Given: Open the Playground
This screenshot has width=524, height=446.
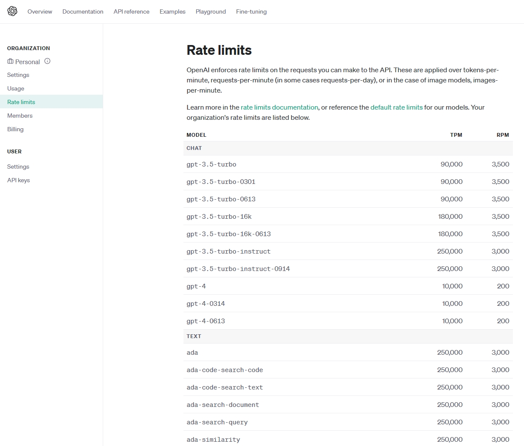Looking at the screenshot, I should click(211, 11).
